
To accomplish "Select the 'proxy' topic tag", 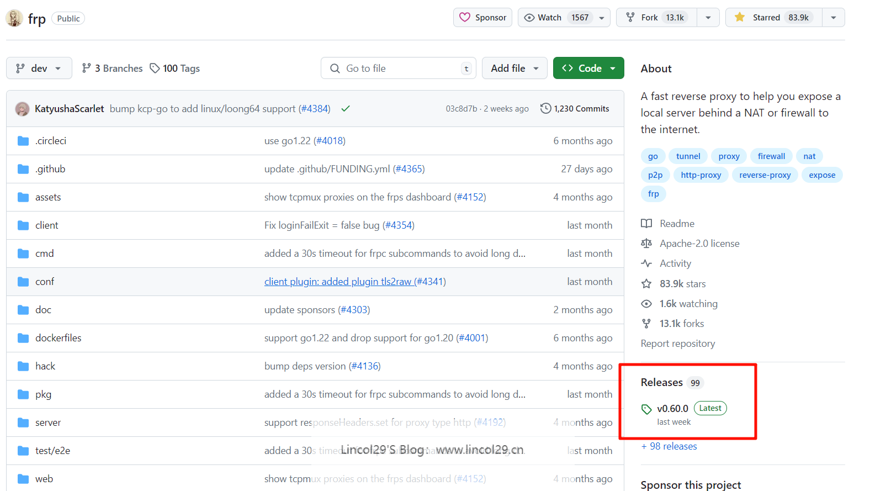I will pyautogui.click(x=729, y=156).
